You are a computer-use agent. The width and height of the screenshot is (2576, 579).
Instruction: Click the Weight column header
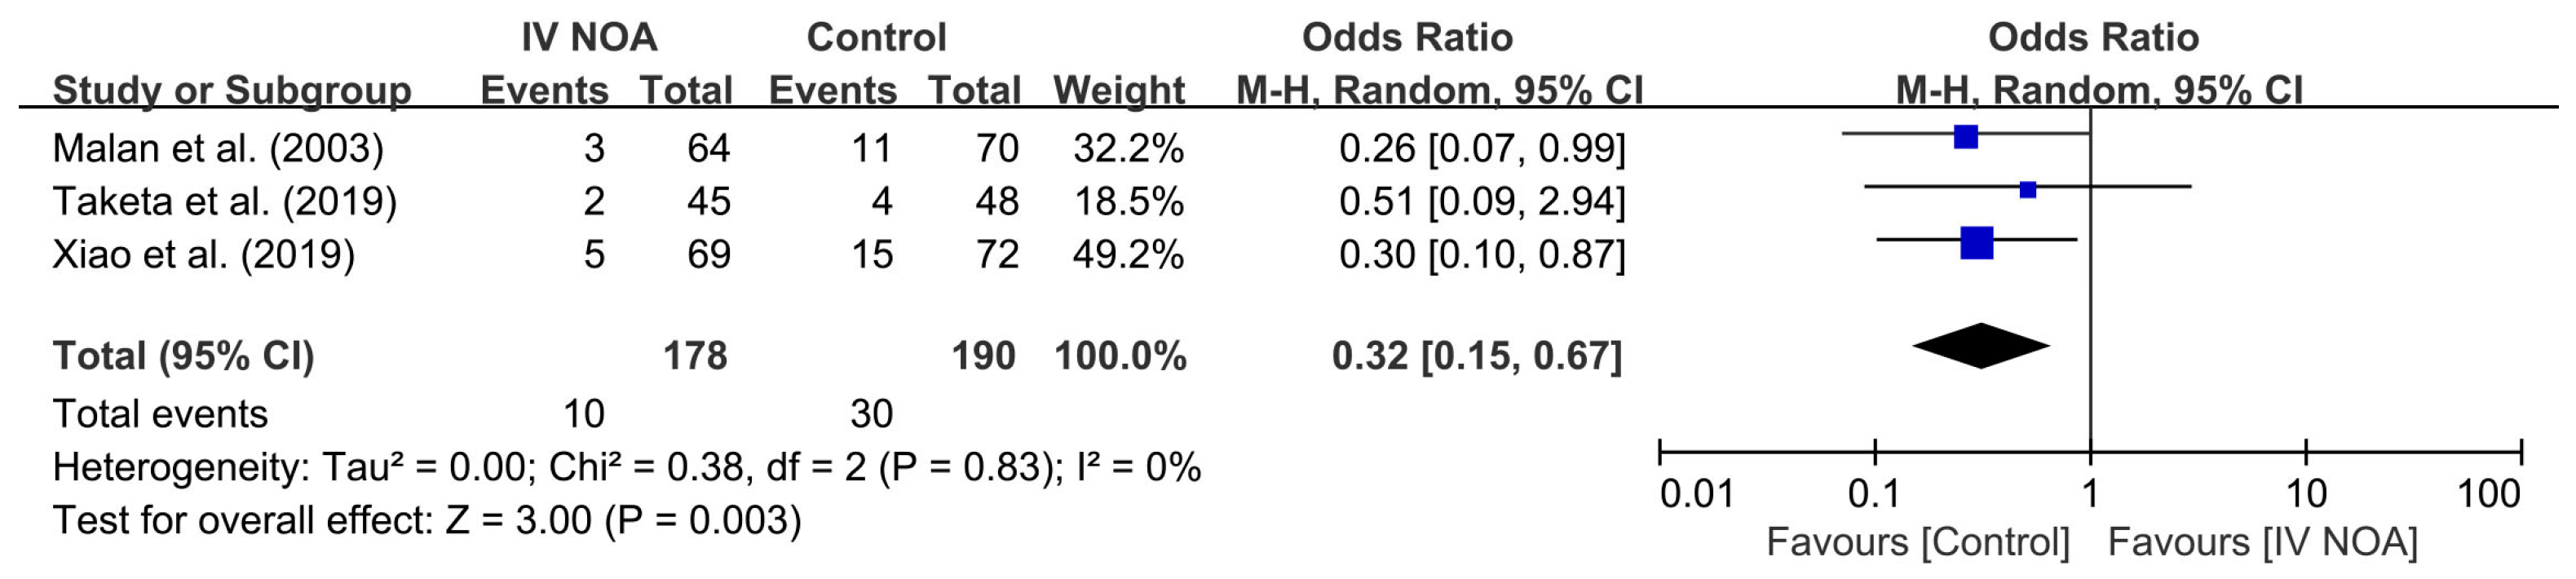point(1118,90)
